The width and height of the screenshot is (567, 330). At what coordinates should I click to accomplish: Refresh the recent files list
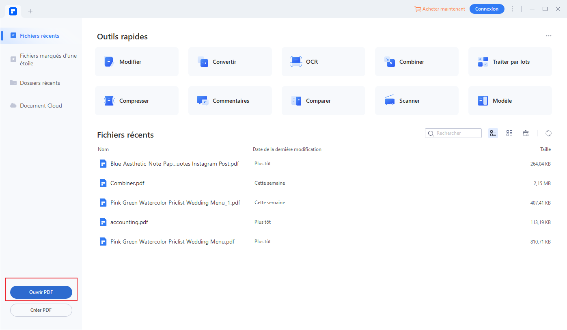pyautogui.click(x=549, y=133)
